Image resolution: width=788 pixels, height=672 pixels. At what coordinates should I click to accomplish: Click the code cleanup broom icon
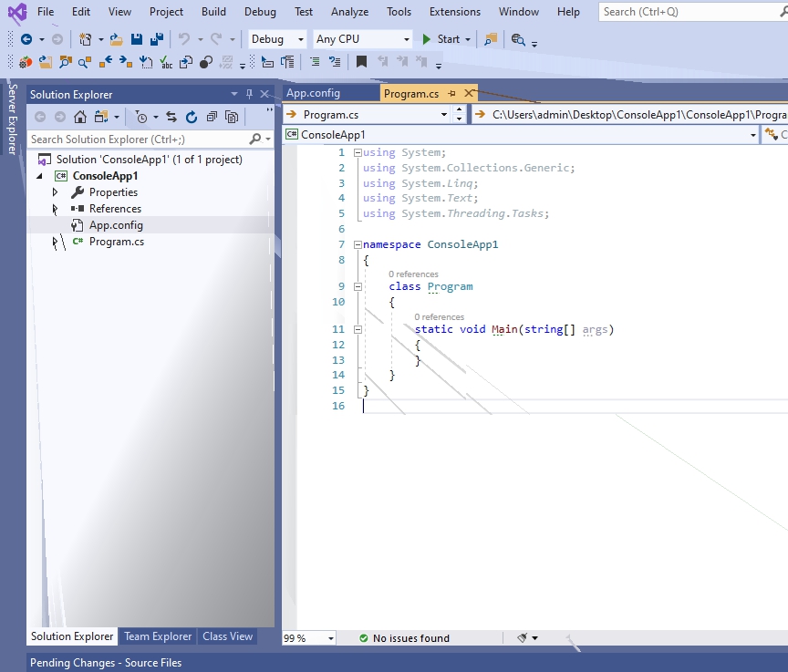[523, 638]
